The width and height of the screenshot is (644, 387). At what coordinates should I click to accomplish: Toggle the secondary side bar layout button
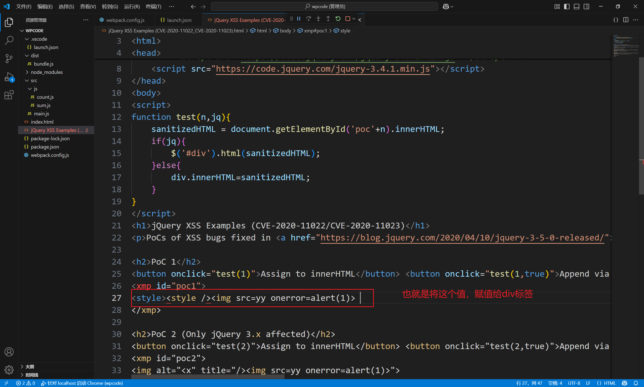[x=586, y=7]
